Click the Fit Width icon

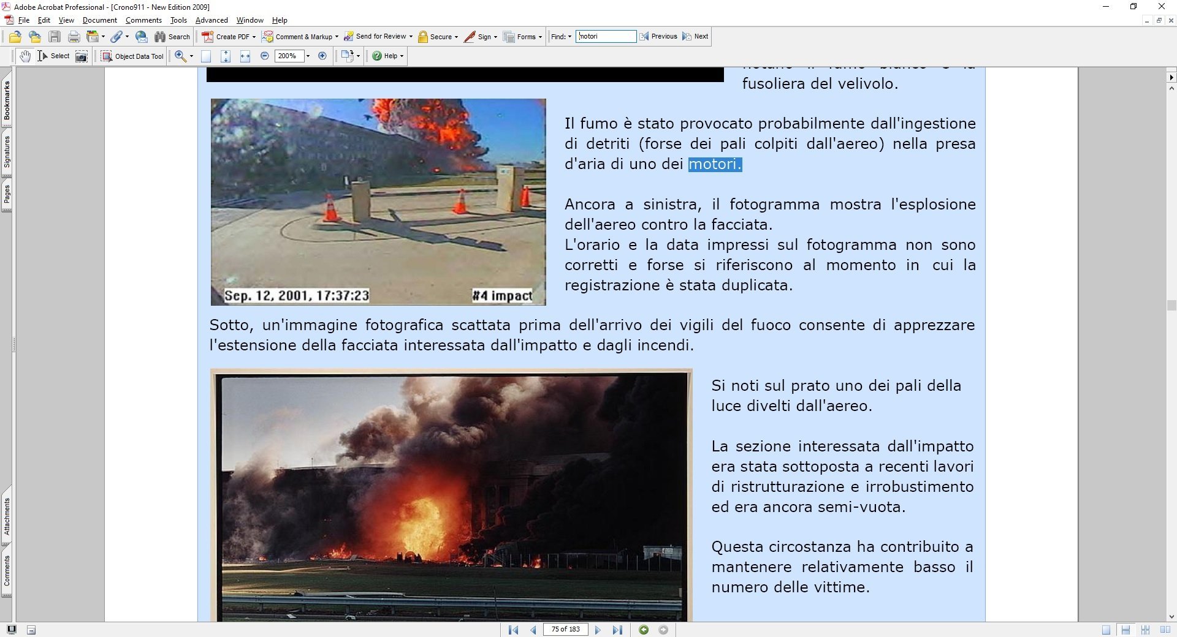click(245, 56)
